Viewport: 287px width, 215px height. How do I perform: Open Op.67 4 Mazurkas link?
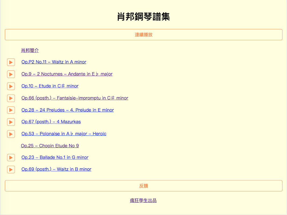[x=51, y=122]
